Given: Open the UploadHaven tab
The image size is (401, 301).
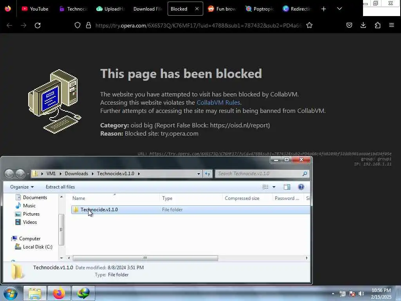Looking at the screenshot, I should pyautogui.click(x=110, y=9).
